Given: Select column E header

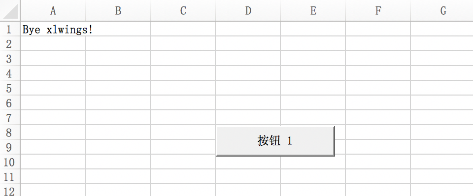Looking at the screenshot, I should [313, 10].
